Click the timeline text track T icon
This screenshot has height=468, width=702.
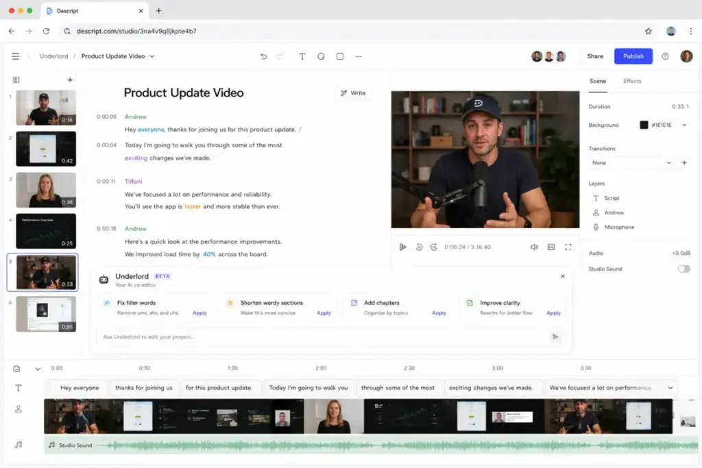coord(19,388)
